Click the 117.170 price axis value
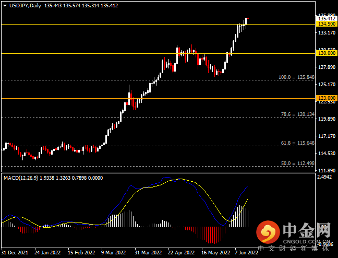 tap(327, 136)
